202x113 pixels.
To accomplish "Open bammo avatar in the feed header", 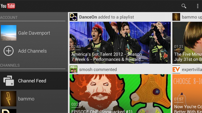I will tap(176, 17).
